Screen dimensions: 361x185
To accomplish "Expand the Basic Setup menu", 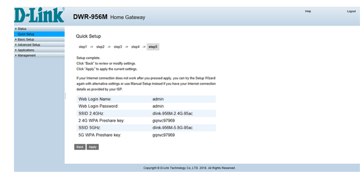I will [x=39, y=39].
